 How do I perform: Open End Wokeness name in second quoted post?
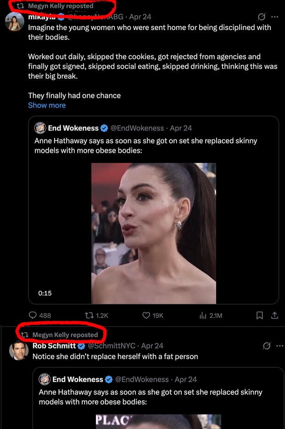pos(78,379)
